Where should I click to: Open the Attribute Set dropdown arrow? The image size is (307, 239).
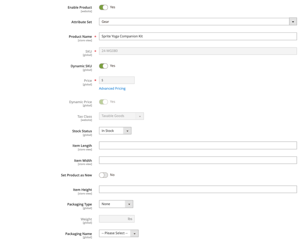(x=293, y=21)
